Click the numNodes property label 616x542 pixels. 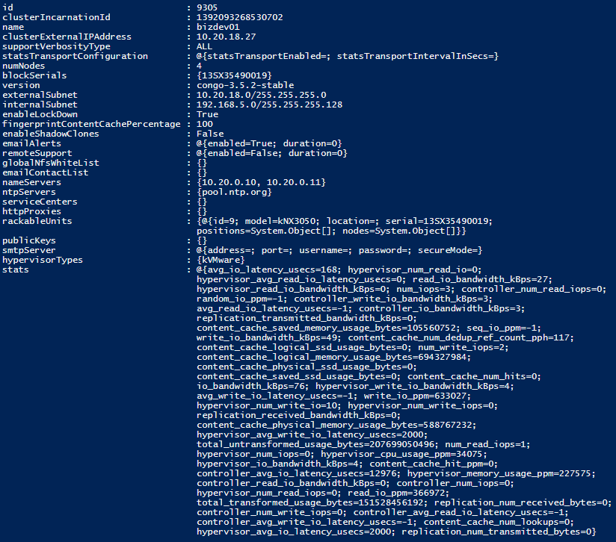[x=24, y=66]
